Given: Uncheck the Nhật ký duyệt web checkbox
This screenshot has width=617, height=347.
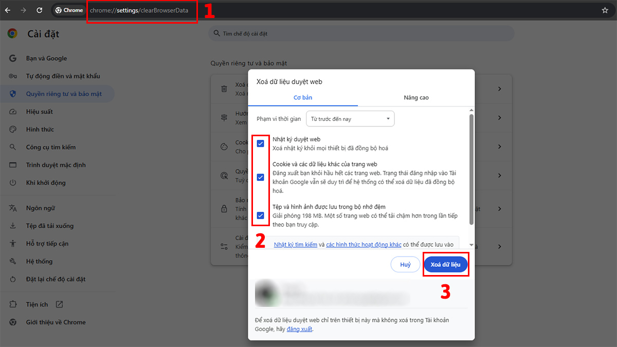Looking at the screenshot, I should 260,143.
